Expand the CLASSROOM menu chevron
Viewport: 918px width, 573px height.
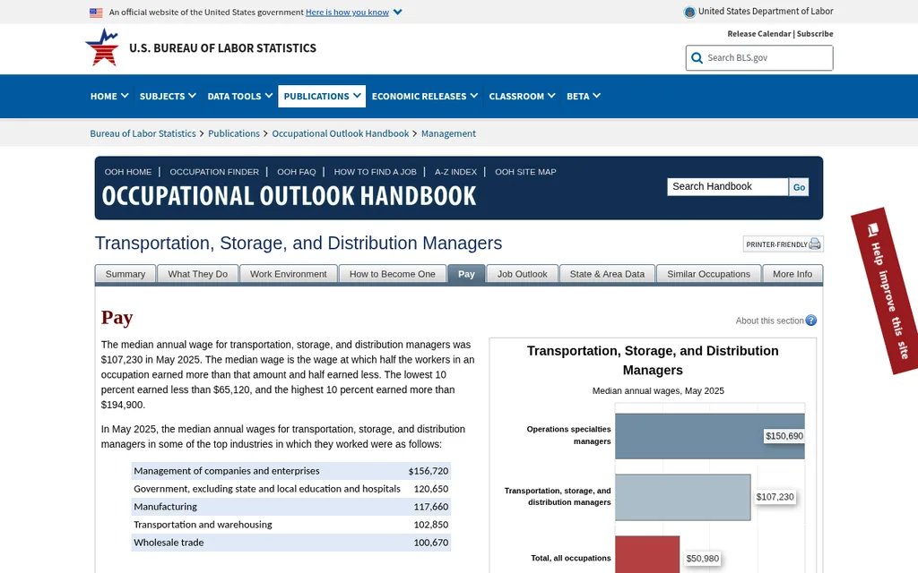click(x=551, y=96)
